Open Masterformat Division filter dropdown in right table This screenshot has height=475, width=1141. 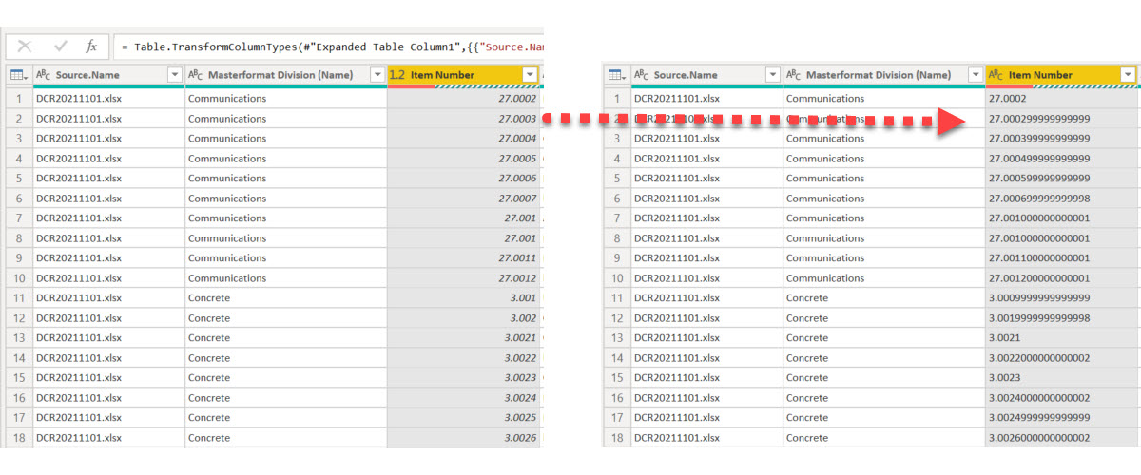click(976, 75)
